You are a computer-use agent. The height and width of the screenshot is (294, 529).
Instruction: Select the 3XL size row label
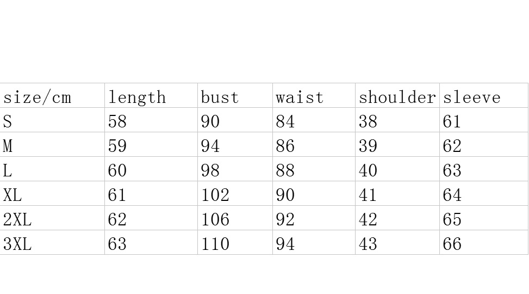tap(17, 244)
